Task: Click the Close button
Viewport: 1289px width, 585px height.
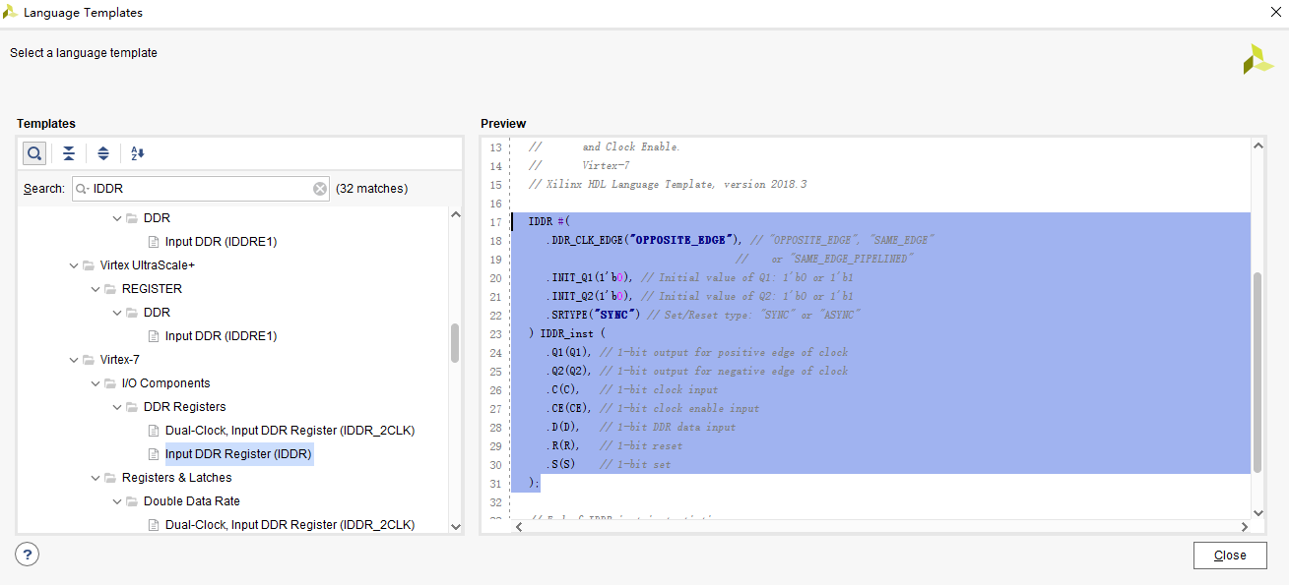Action: point(1230,556)
